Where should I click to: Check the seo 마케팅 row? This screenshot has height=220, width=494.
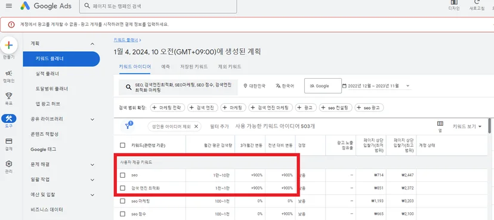tap(122, 201)
